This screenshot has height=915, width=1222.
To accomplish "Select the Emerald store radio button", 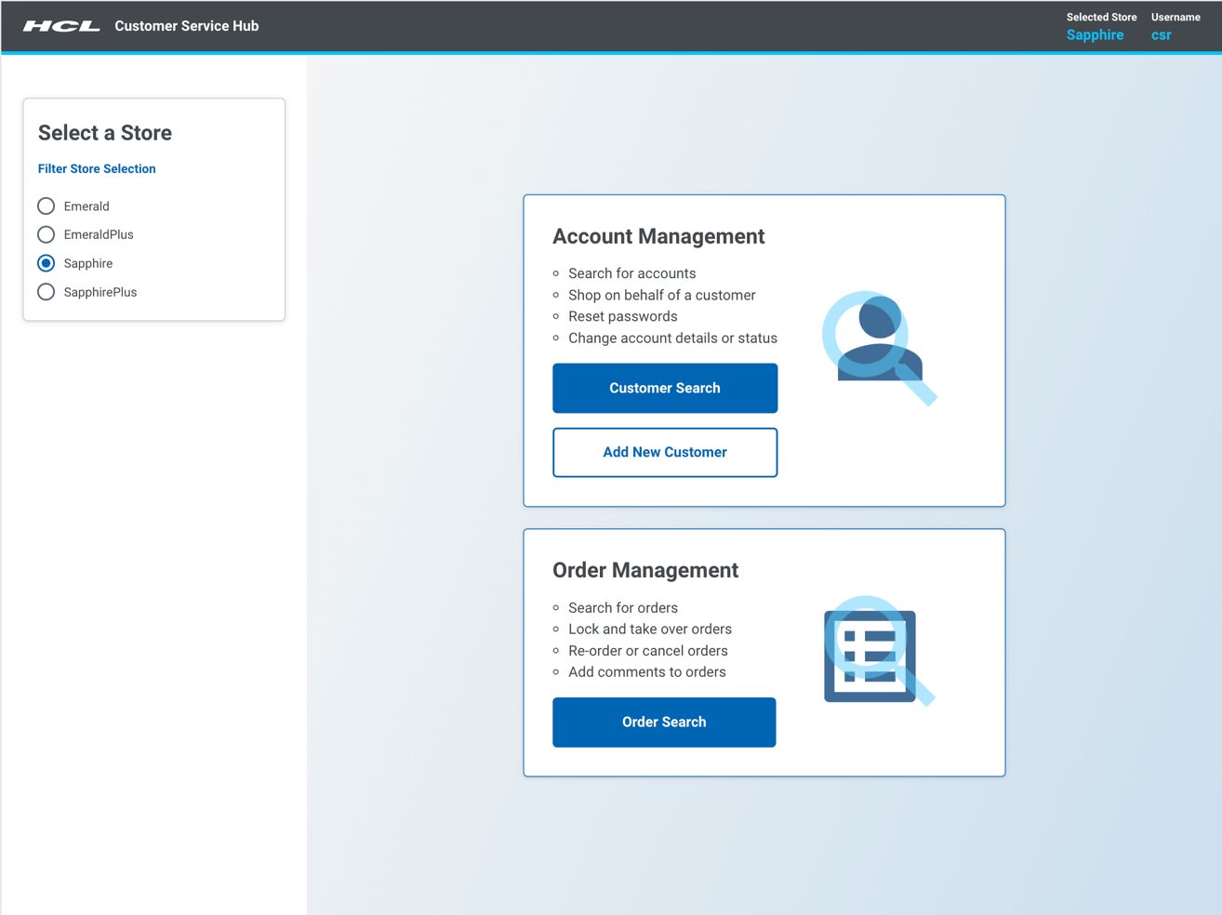I will click(46, 206).
